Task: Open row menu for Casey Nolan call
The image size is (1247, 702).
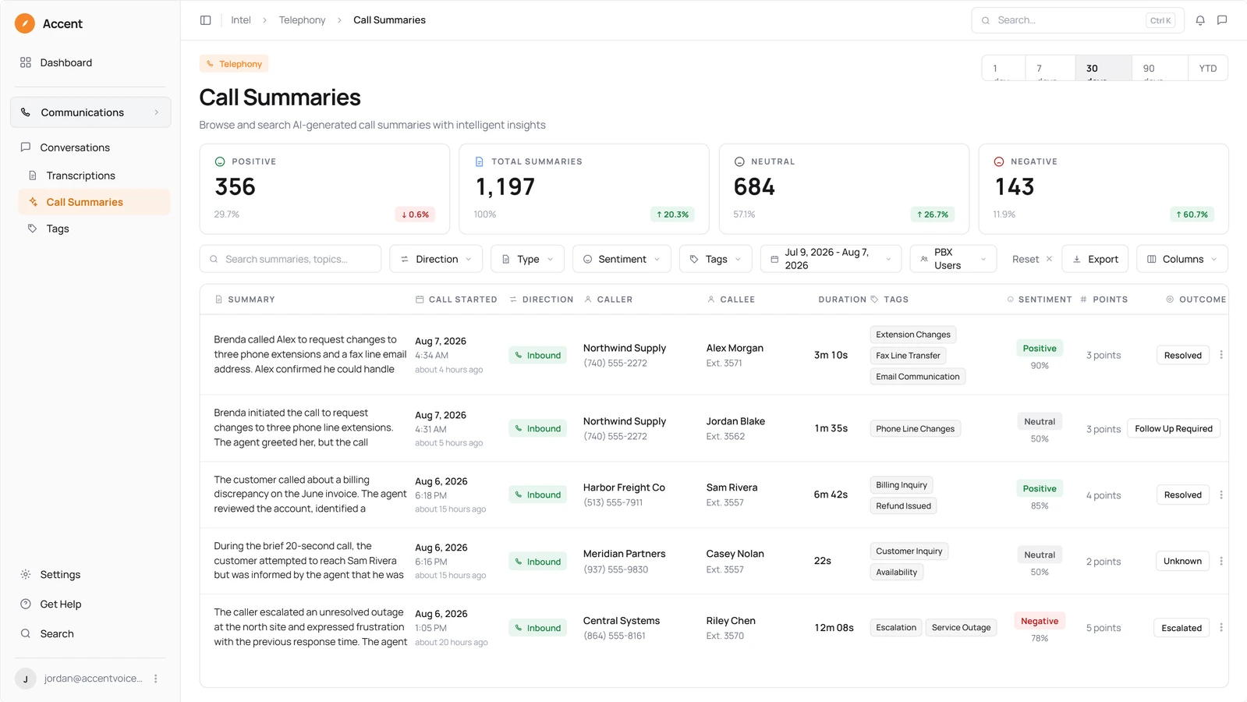Action: (x=1221, y=561)
